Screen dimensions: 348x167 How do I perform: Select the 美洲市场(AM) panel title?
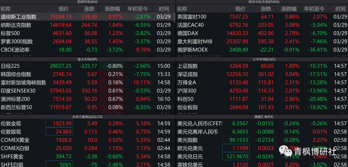[x=87, y=2]
